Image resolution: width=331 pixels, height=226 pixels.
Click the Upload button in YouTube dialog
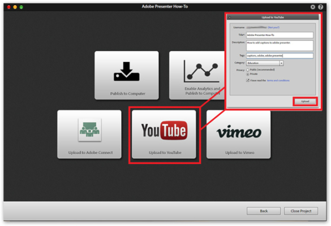305,101
